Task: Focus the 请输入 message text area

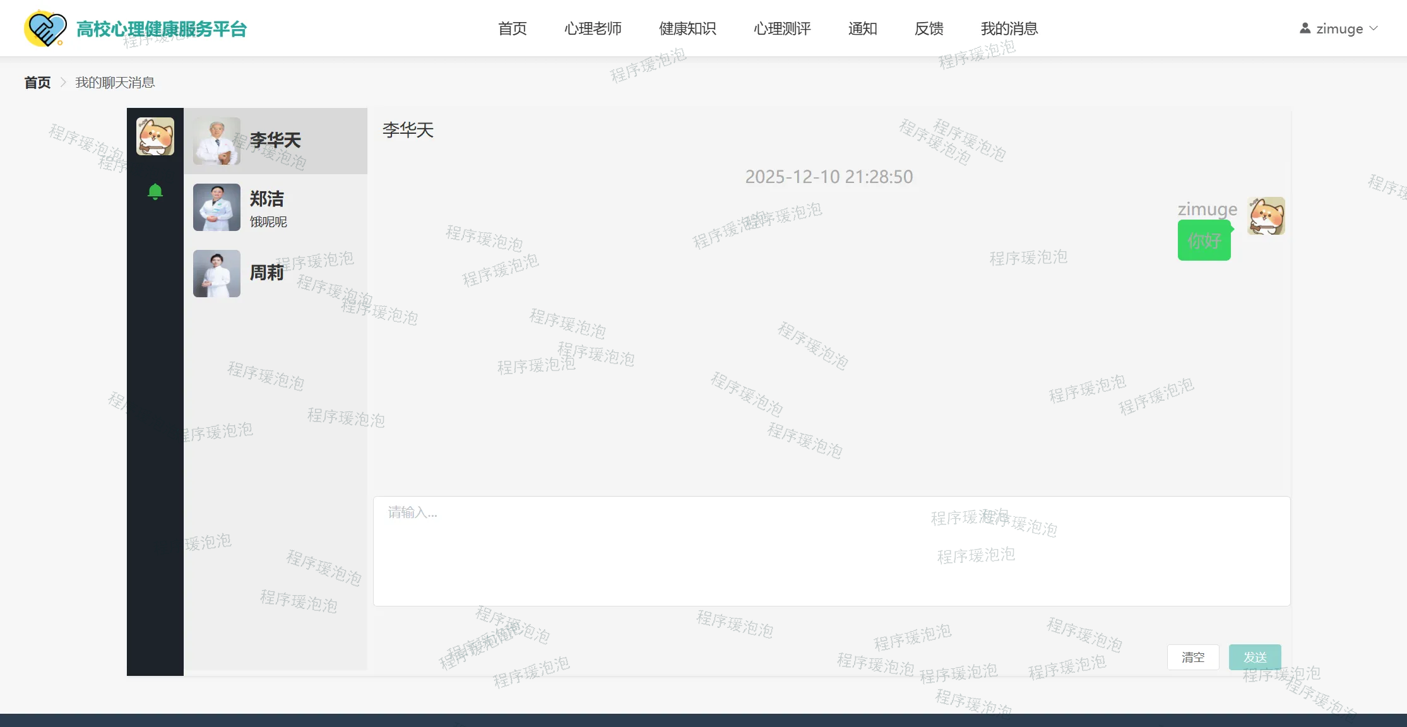Action: point(831,551)
